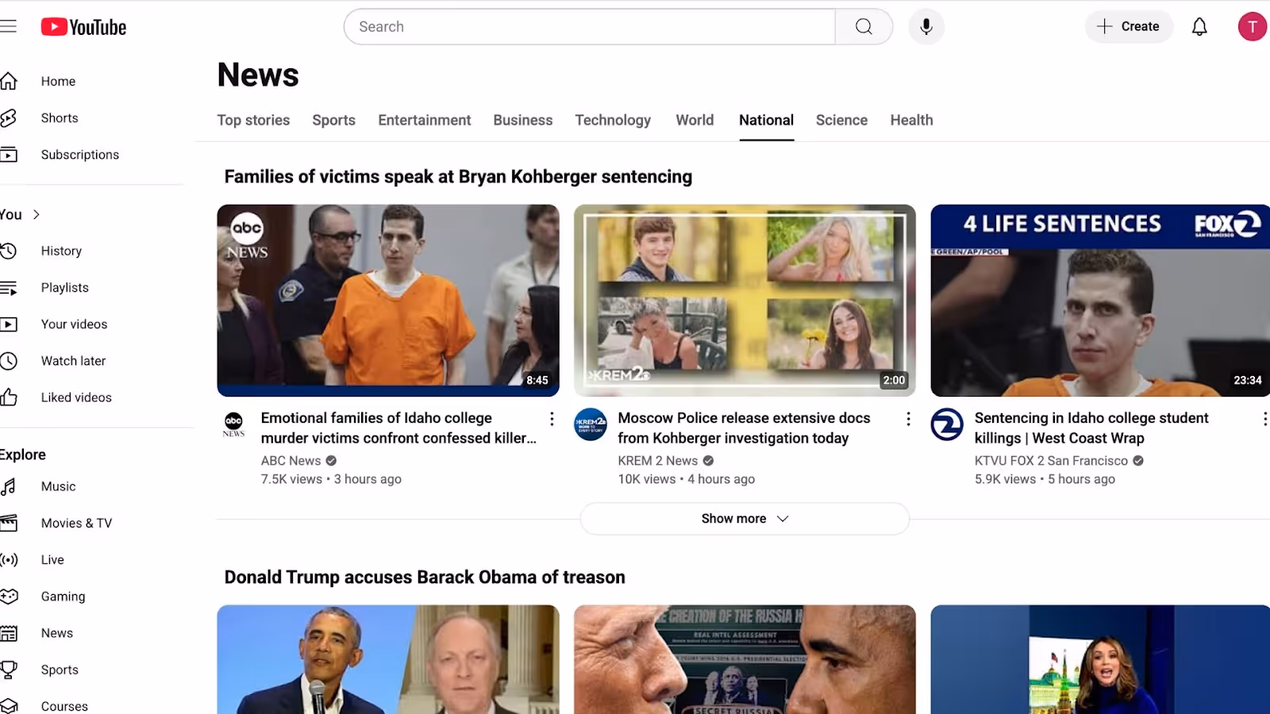The image size is (1270, 714).
Task: Expand the You section chevron
Action: click(37, 215)
